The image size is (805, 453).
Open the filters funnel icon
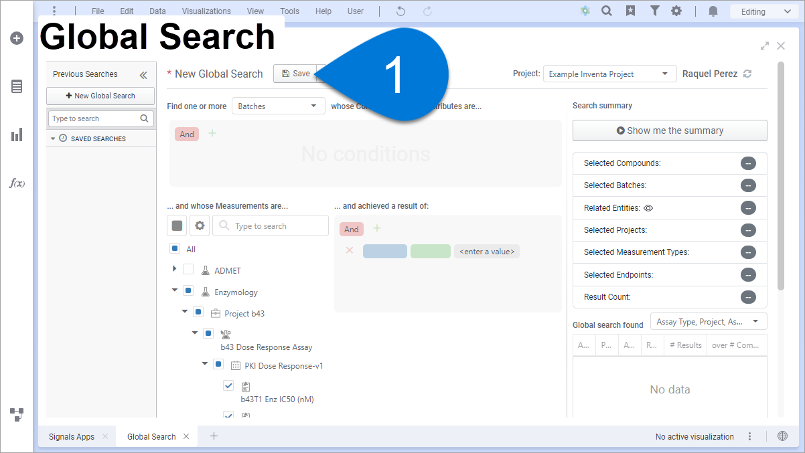tap(654, 11)
